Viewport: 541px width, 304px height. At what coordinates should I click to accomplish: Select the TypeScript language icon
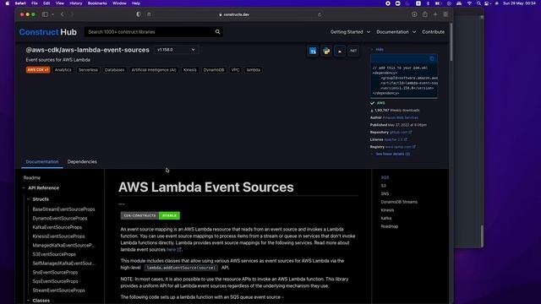pos(313,51)
